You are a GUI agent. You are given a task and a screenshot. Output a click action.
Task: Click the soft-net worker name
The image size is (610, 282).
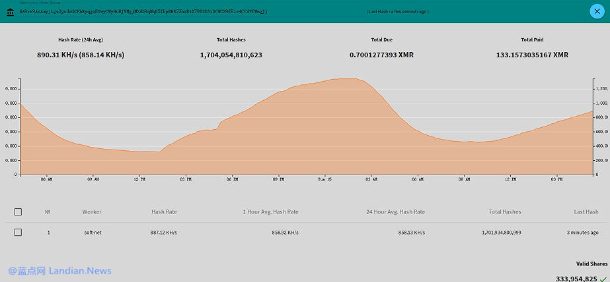point(92,233)
